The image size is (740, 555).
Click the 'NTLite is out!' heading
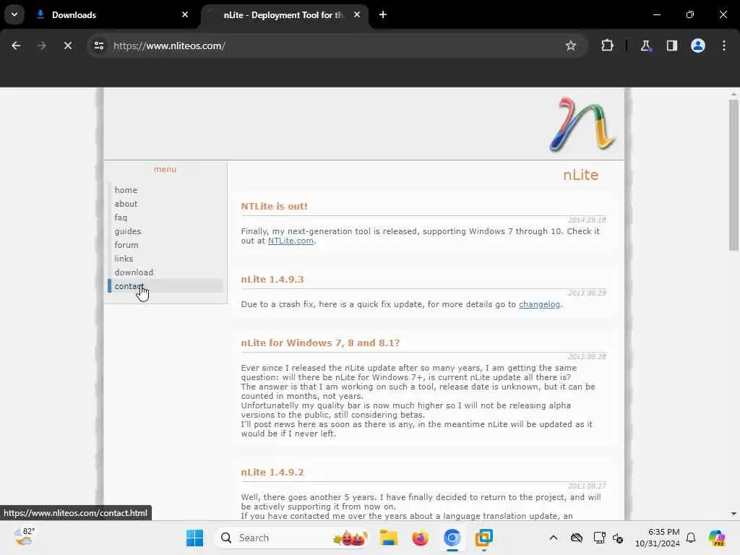[274, 206]
